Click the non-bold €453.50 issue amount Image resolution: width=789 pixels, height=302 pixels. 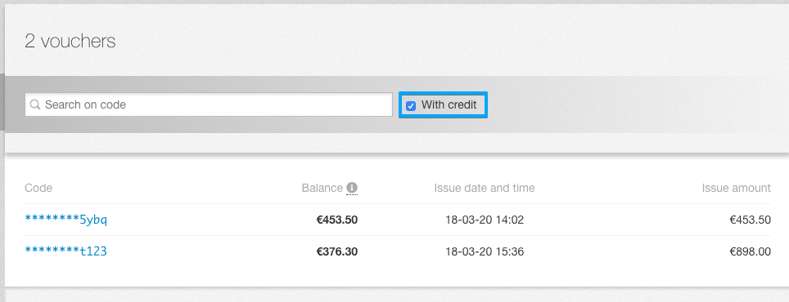tap(751, 220)
